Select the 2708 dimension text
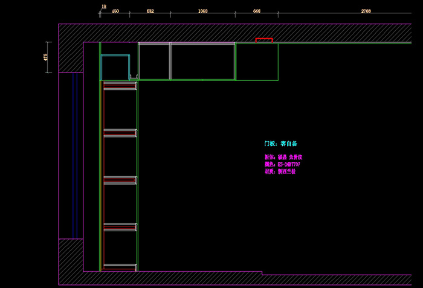Image resolution: width=423 pixels, height=288 pixels. point(366,11)
